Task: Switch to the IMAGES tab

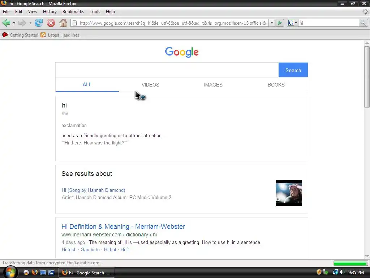Action: tap(213, 85)
